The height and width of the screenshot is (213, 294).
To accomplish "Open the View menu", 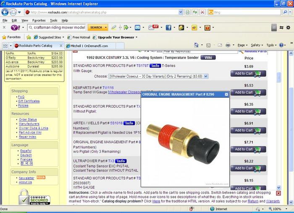I will (24, 21).
